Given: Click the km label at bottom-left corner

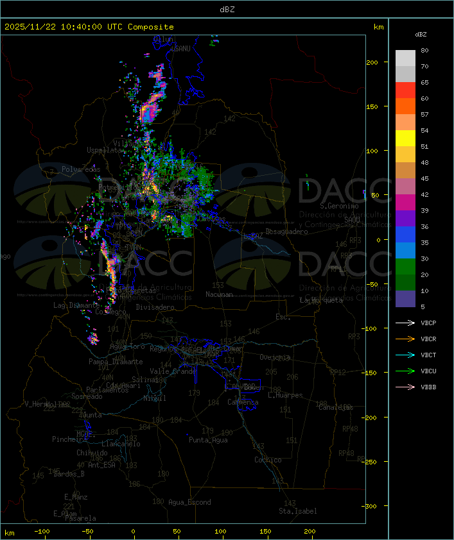Looking at the screenshot, I should [10, 533].
